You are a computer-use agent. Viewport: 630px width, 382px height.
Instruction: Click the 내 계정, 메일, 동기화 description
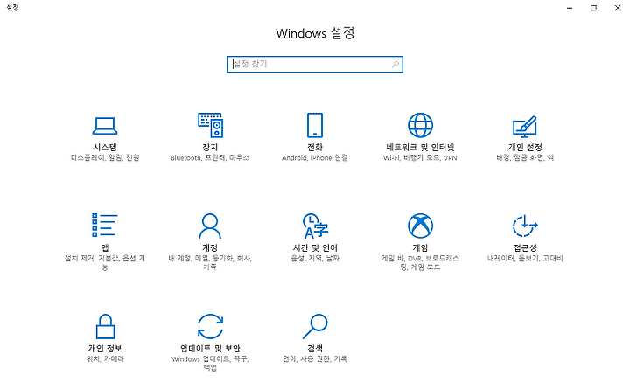point(210,262)
